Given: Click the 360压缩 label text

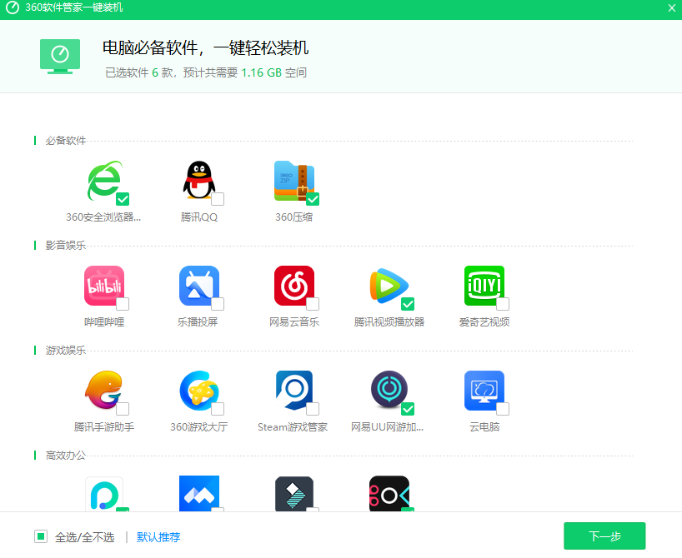Looking at the screenshot, I should [294, 217].
